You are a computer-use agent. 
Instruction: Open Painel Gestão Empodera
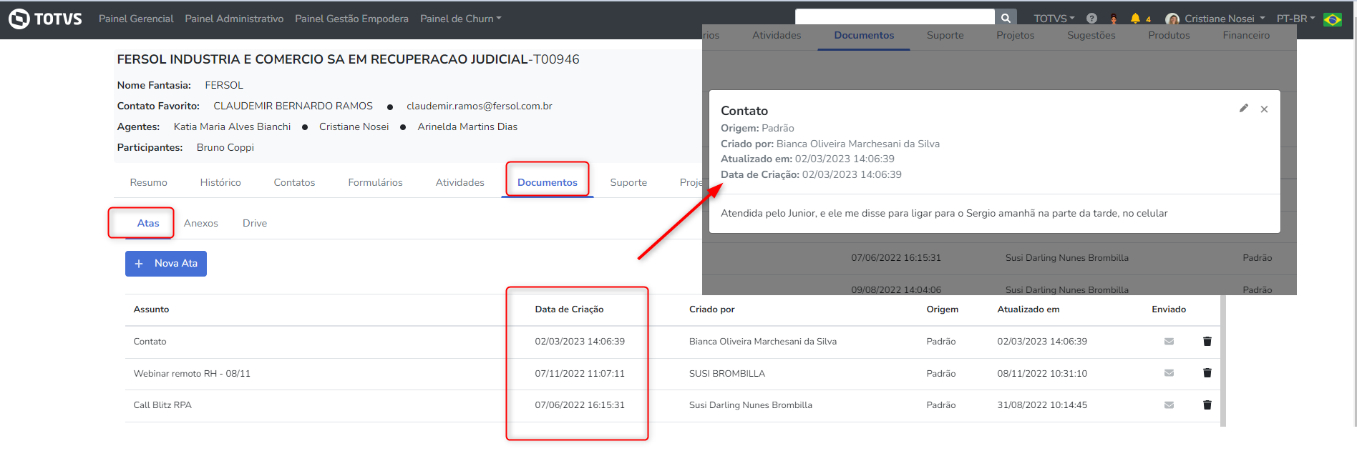[x=351, y=19]
